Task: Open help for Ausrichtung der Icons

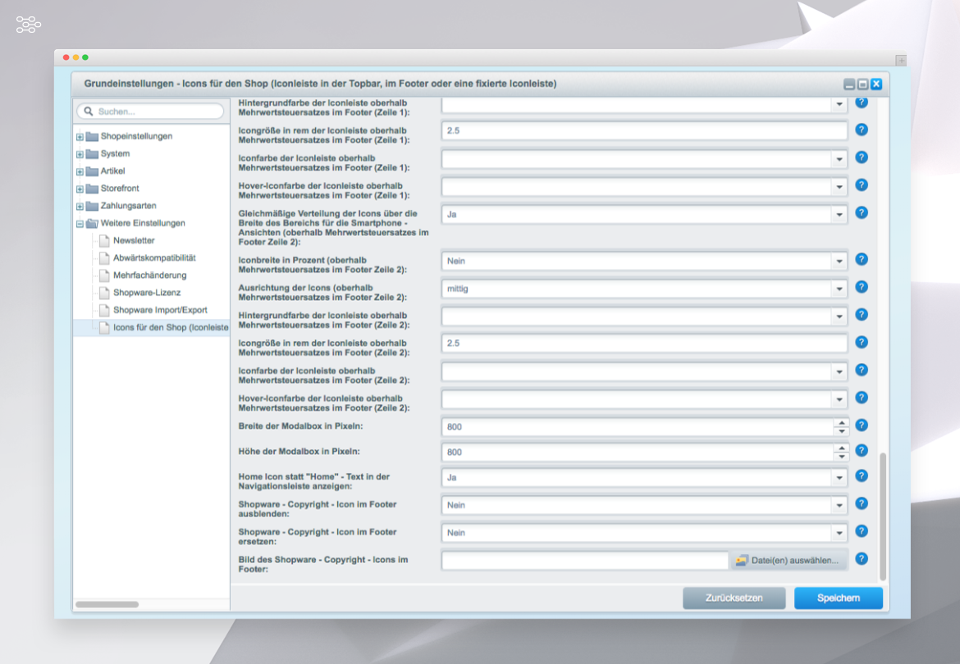Action: click(862, 287)
